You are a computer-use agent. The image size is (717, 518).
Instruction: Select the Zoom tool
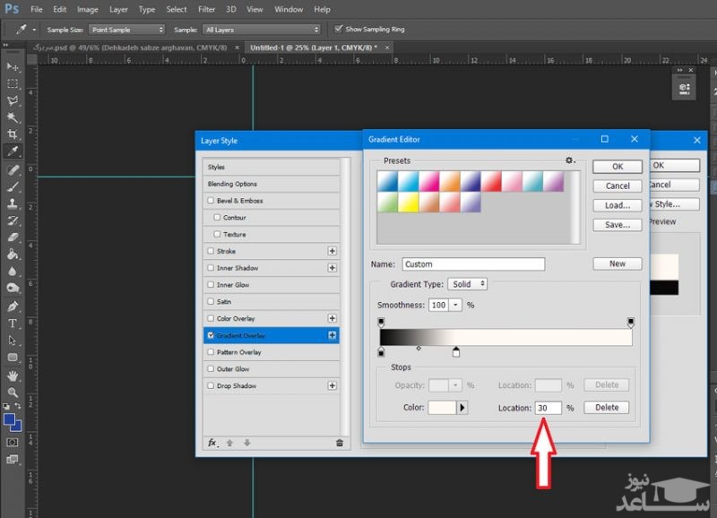pos(13,393)
